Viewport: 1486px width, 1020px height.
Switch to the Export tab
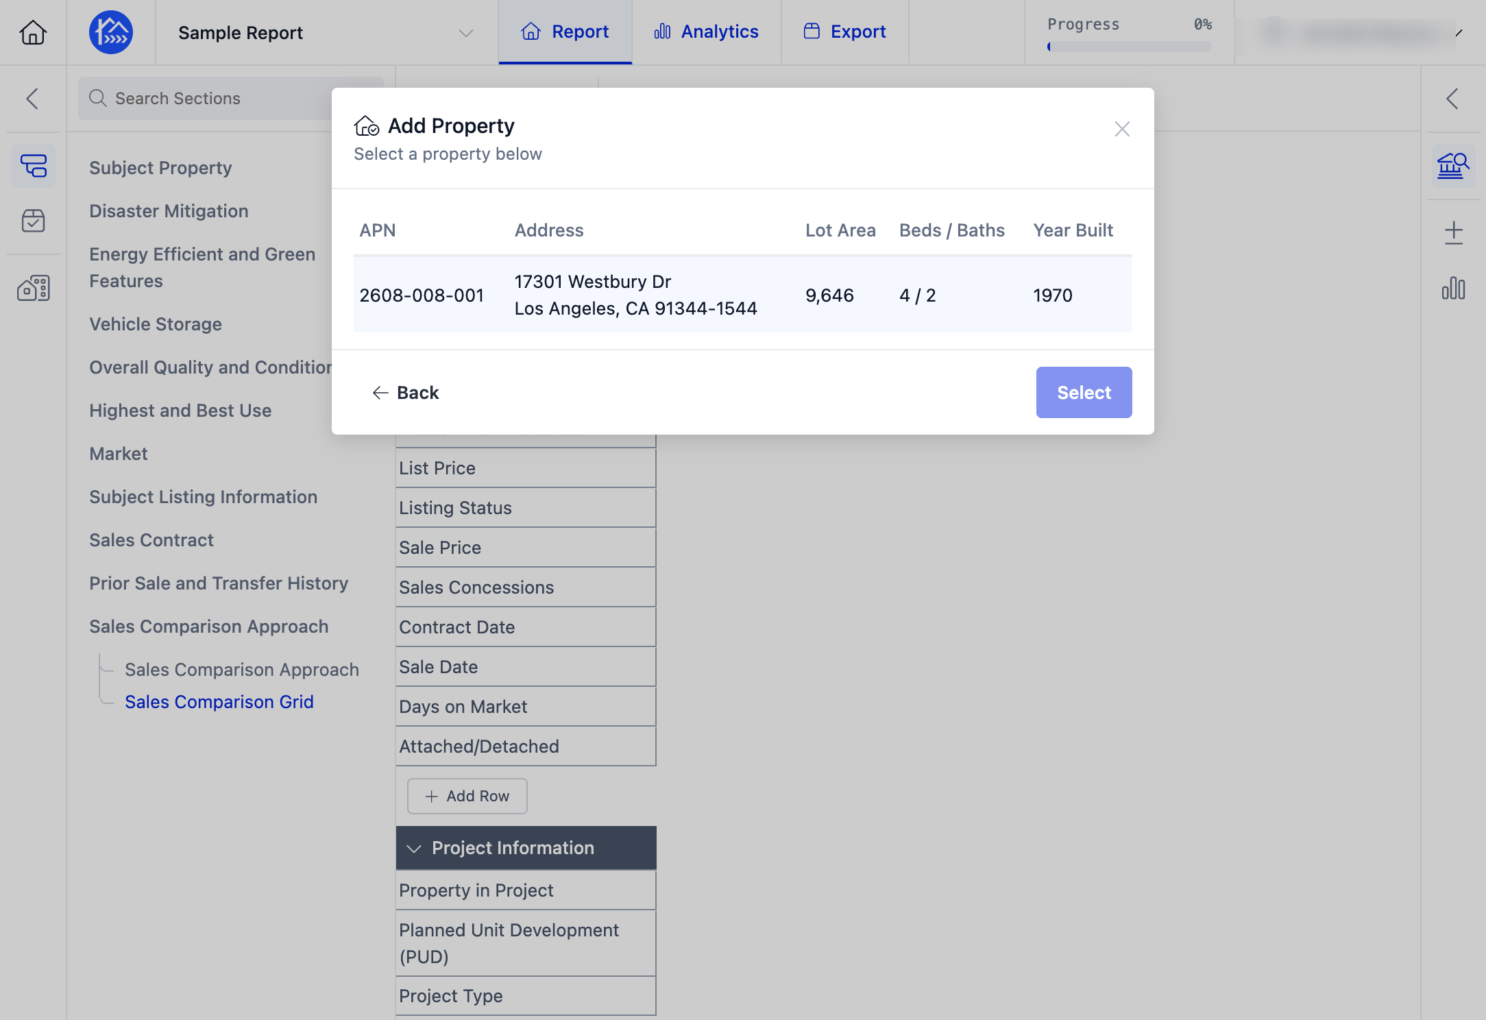click(x=844, y=32)
